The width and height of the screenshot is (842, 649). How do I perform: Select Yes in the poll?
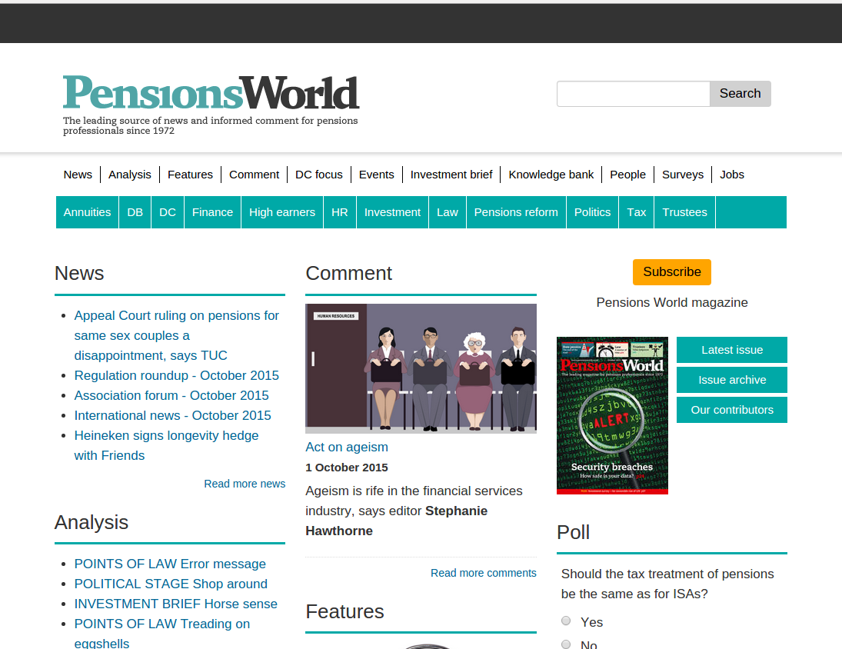point(566,621)
